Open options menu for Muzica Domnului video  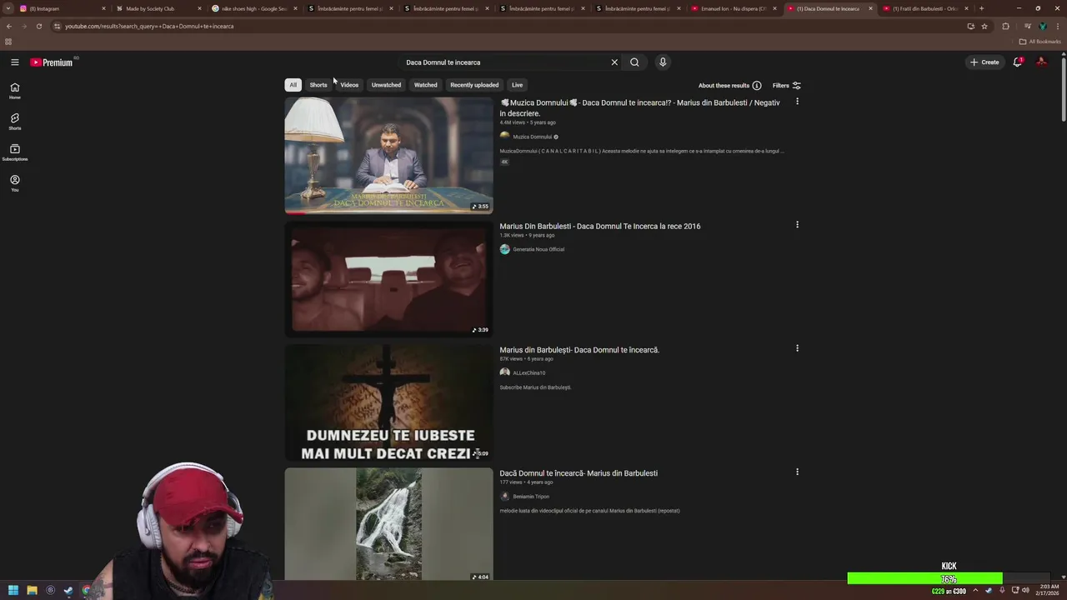point(797,102)
